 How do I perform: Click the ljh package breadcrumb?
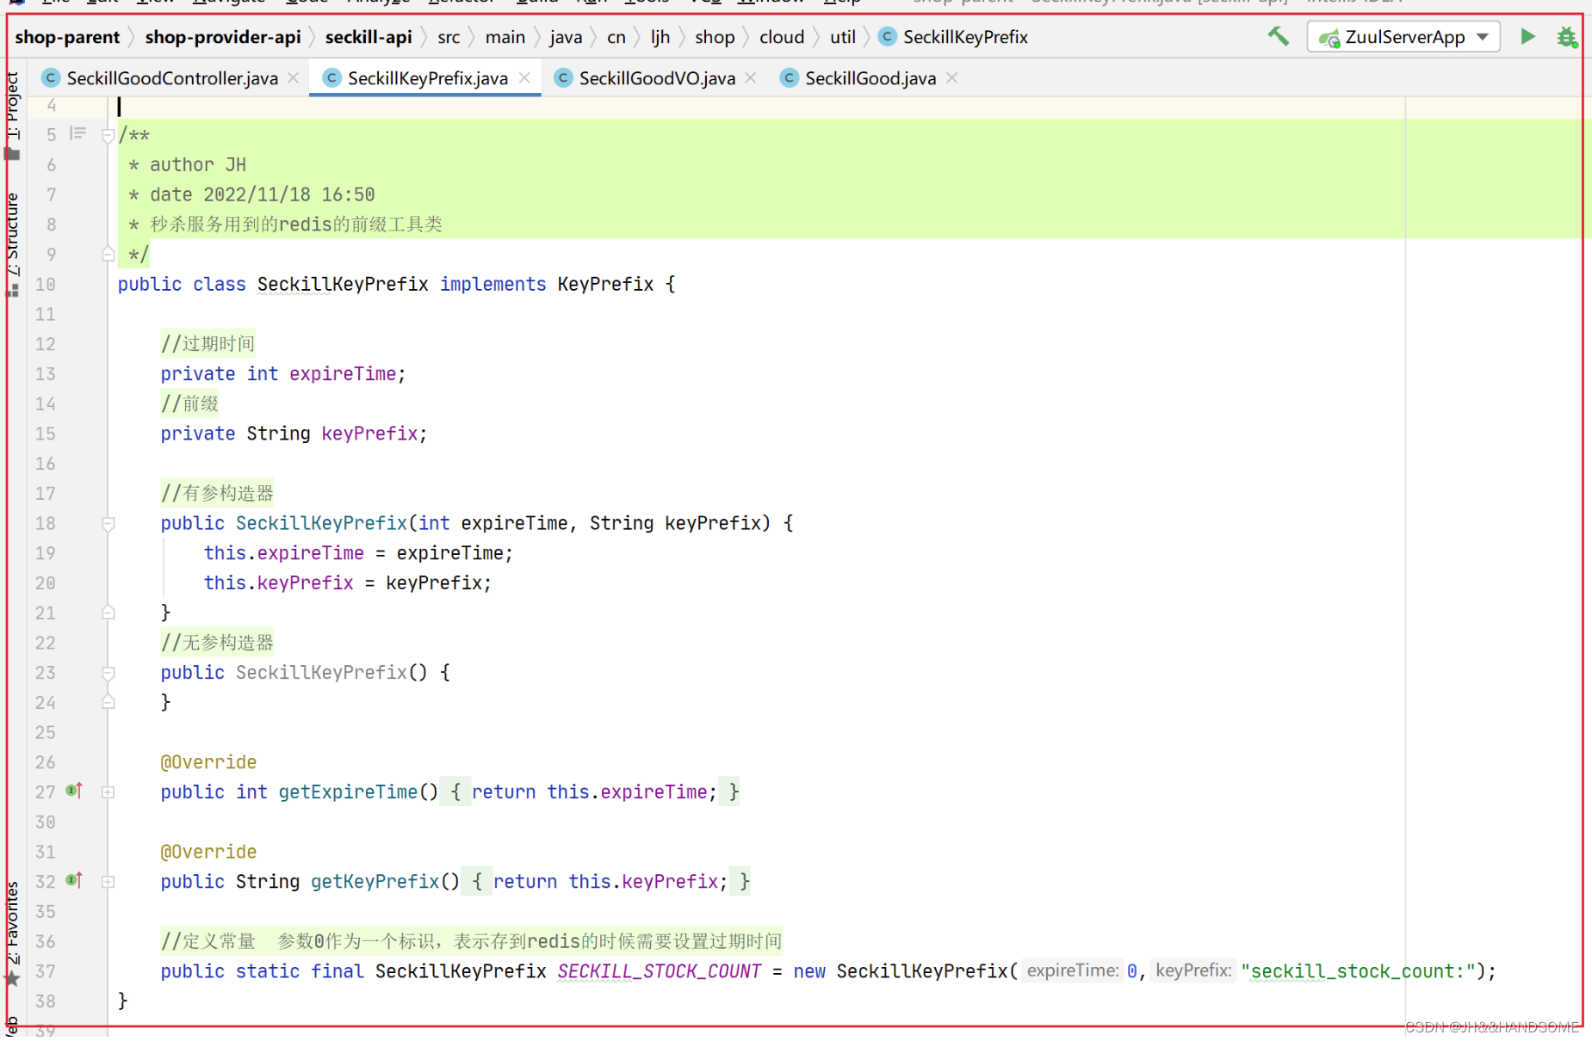(x=660, y=37)
